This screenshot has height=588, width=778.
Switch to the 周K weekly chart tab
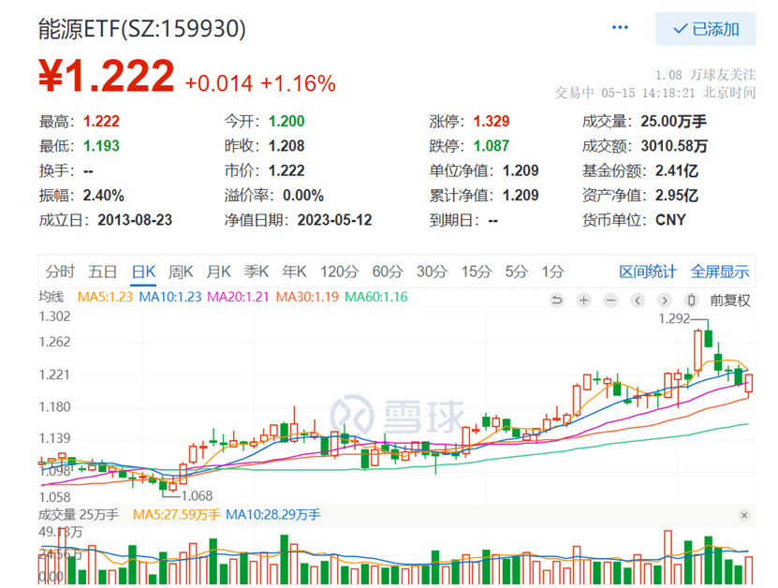[180, 271]
